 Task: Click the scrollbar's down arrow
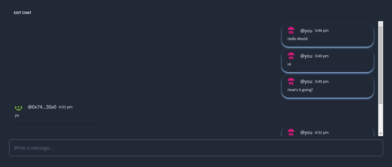pos(381,133)
